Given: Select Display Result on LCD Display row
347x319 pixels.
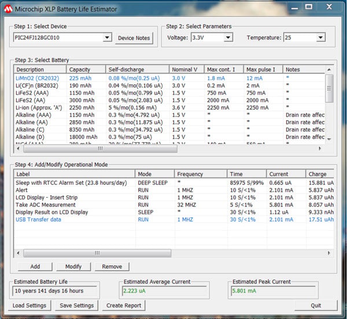Looking at the screenshot, I should pyautogui.click(x=174, y=212).
